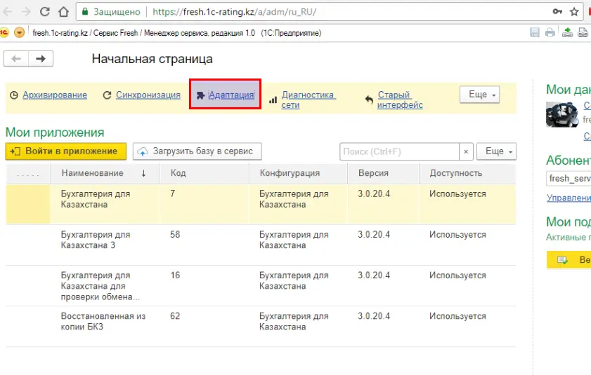Navigate back with the 1C left arrow button
Image resolution: width=591 pixels, height=375 pixels.
pos(16,59)
